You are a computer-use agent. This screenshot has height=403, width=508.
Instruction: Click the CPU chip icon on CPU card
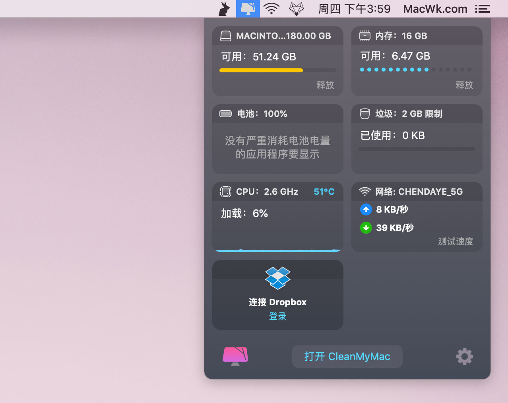click(x=225, y=192)
